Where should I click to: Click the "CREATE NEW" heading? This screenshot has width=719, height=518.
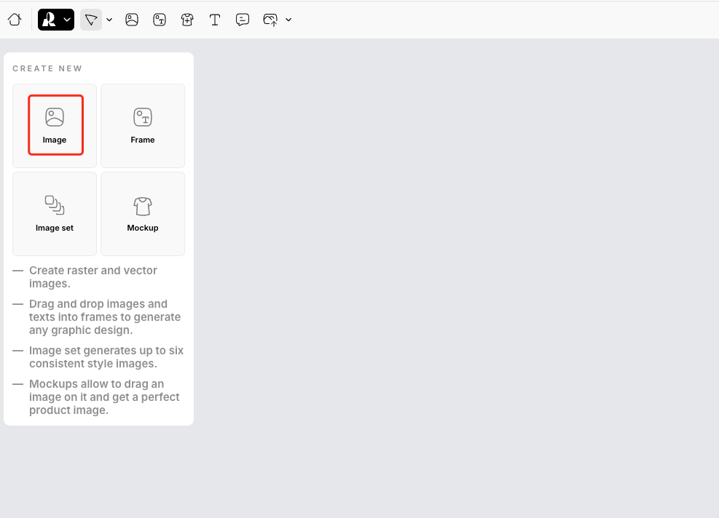[x=47, y=68]
